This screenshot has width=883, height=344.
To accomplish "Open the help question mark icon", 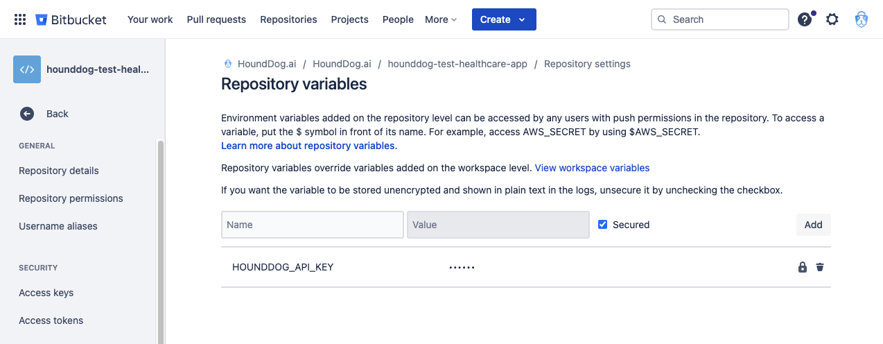I will pos(805,19).
